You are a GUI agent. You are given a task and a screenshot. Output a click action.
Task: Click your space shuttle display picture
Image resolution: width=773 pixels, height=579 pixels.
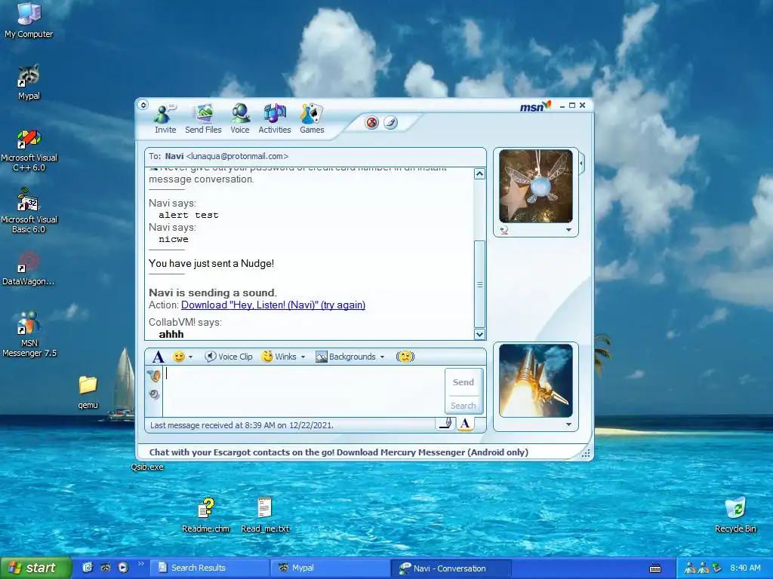(x=536, y=381)
